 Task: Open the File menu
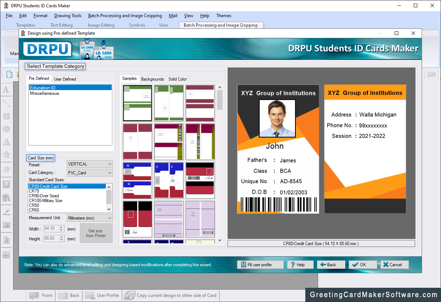[9, 16]
